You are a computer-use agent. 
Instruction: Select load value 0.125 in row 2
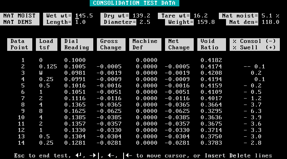pos(47,66)
